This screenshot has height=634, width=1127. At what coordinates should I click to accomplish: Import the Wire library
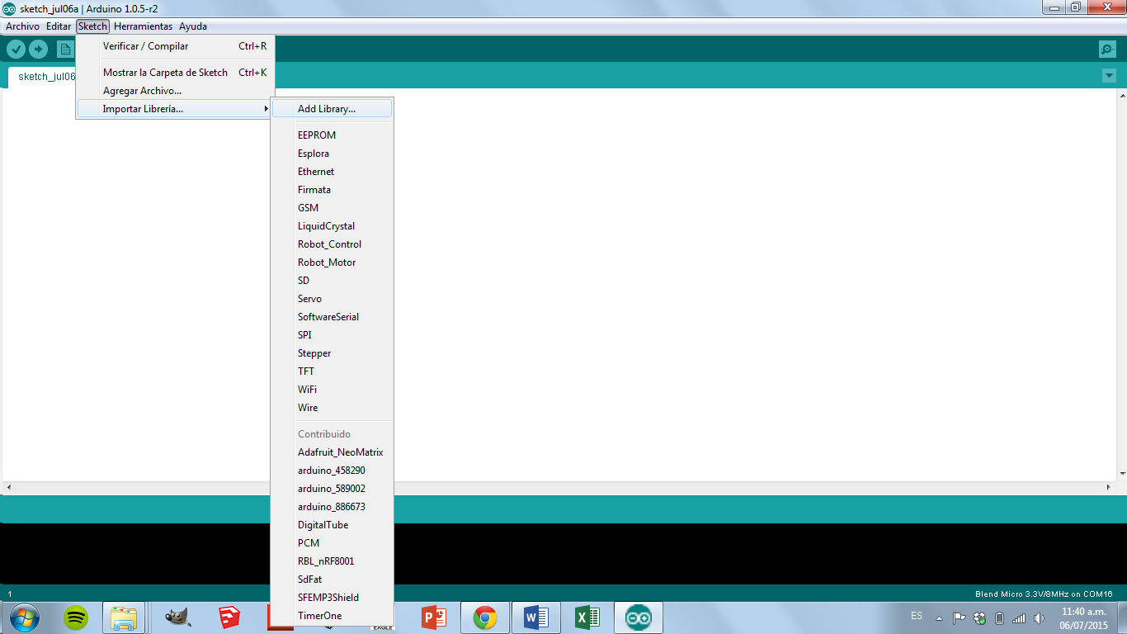(x=332, y=408)
